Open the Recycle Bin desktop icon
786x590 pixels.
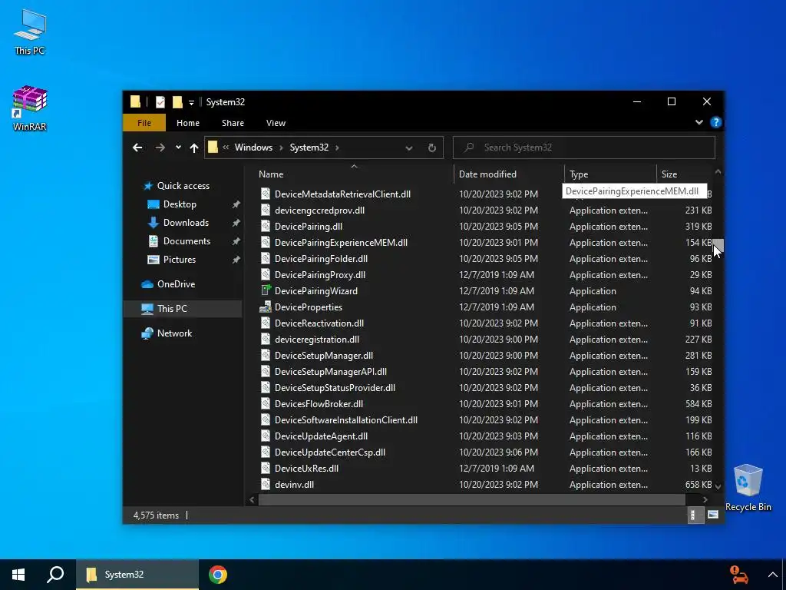tap(748, 487)
